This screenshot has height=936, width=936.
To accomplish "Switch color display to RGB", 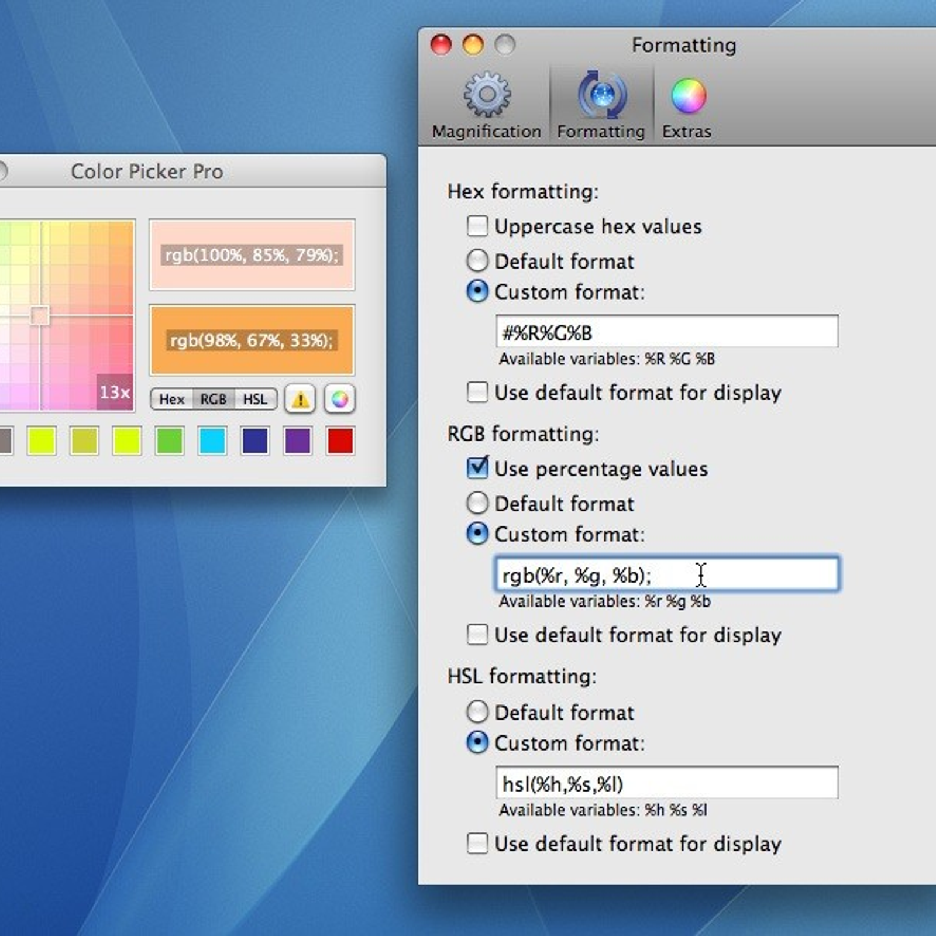I will pyautogui.click(x=214, y=399).
